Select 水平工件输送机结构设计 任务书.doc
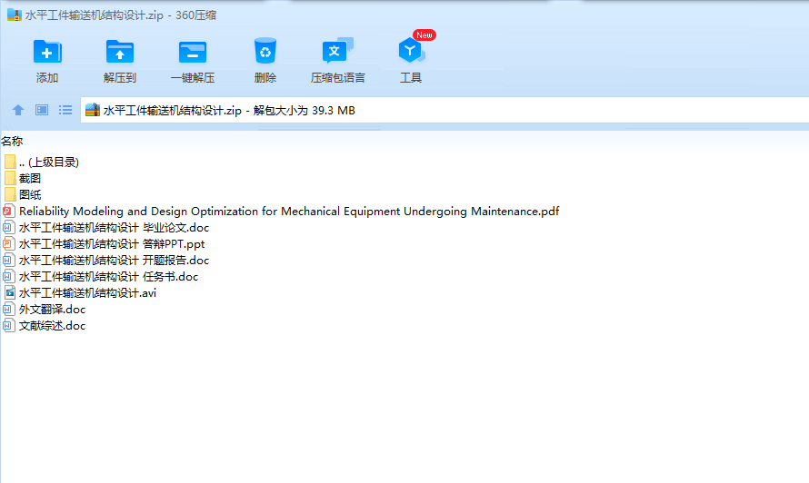Viewport: 809px width, 483px height. click(108, 276)
